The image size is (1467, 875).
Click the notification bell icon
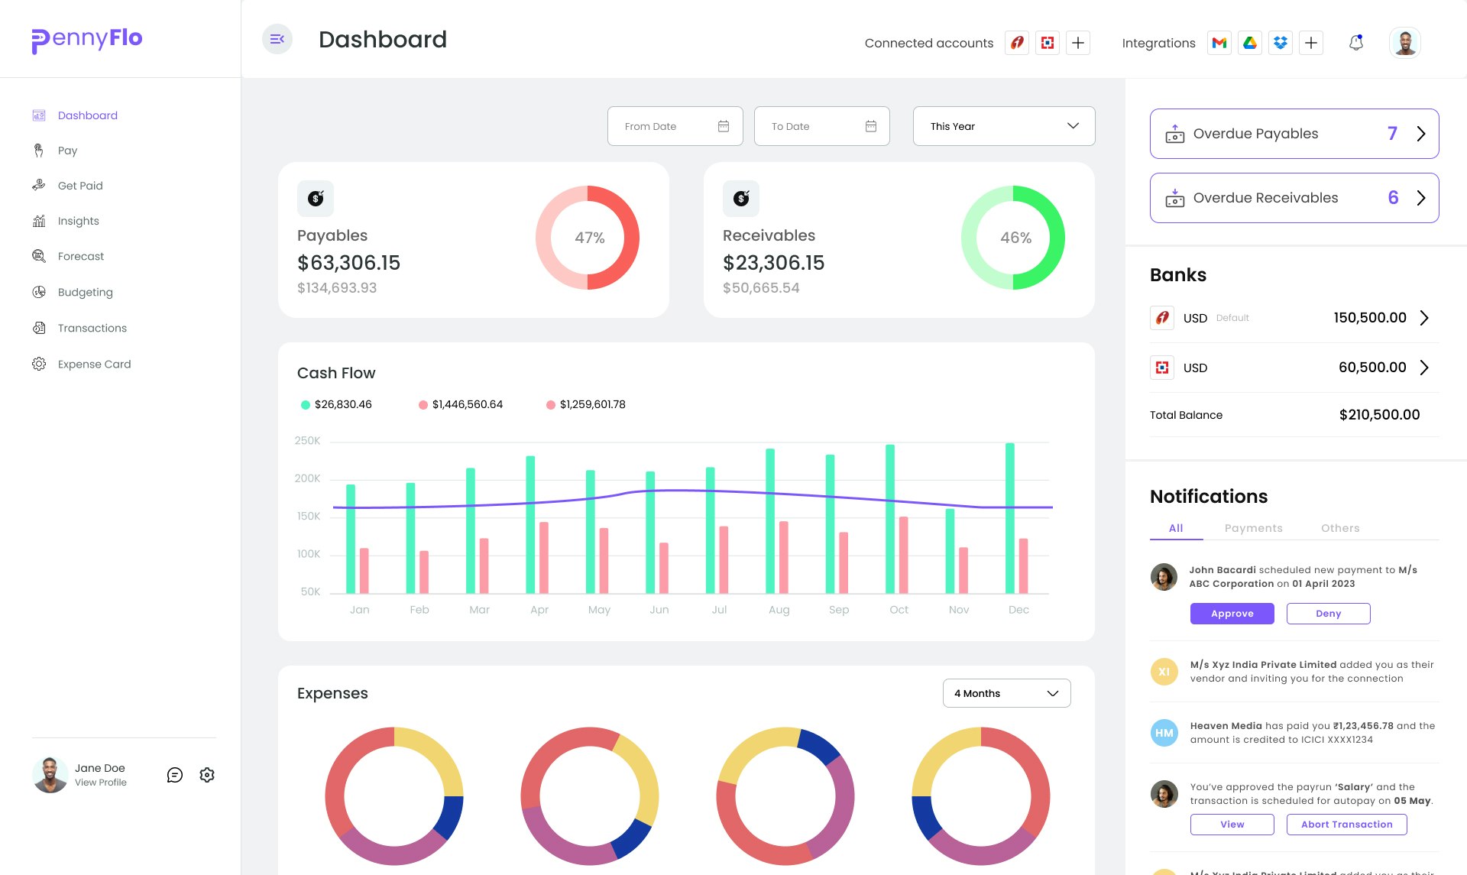(x=1356, y=43)
